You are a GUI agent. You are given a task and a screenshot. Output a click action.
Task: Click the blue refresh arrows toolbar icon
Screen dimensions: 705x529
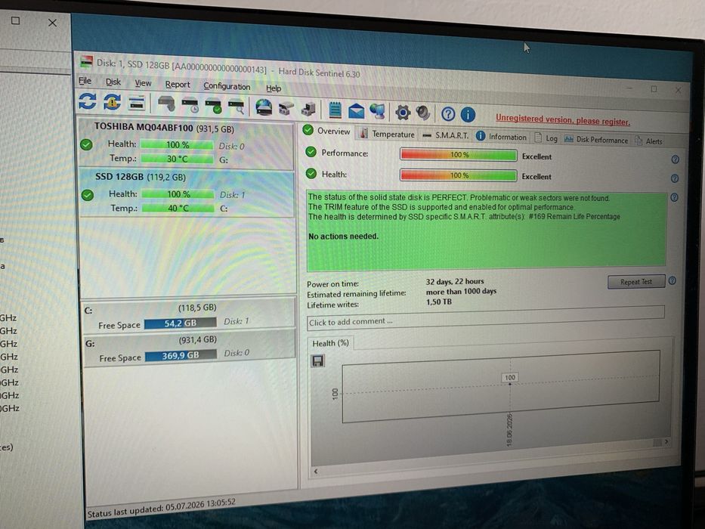(x=87, y=101)
